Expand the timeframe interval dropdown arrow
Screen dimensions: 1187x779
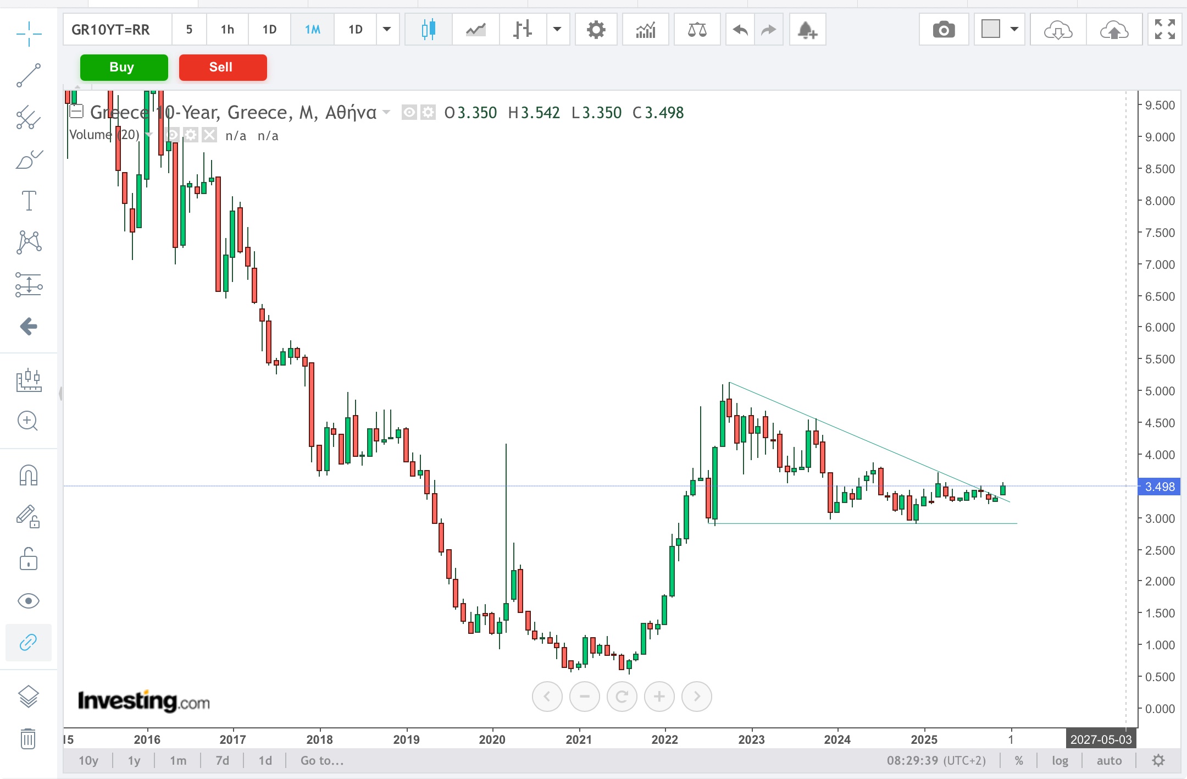tap(387, 30)
